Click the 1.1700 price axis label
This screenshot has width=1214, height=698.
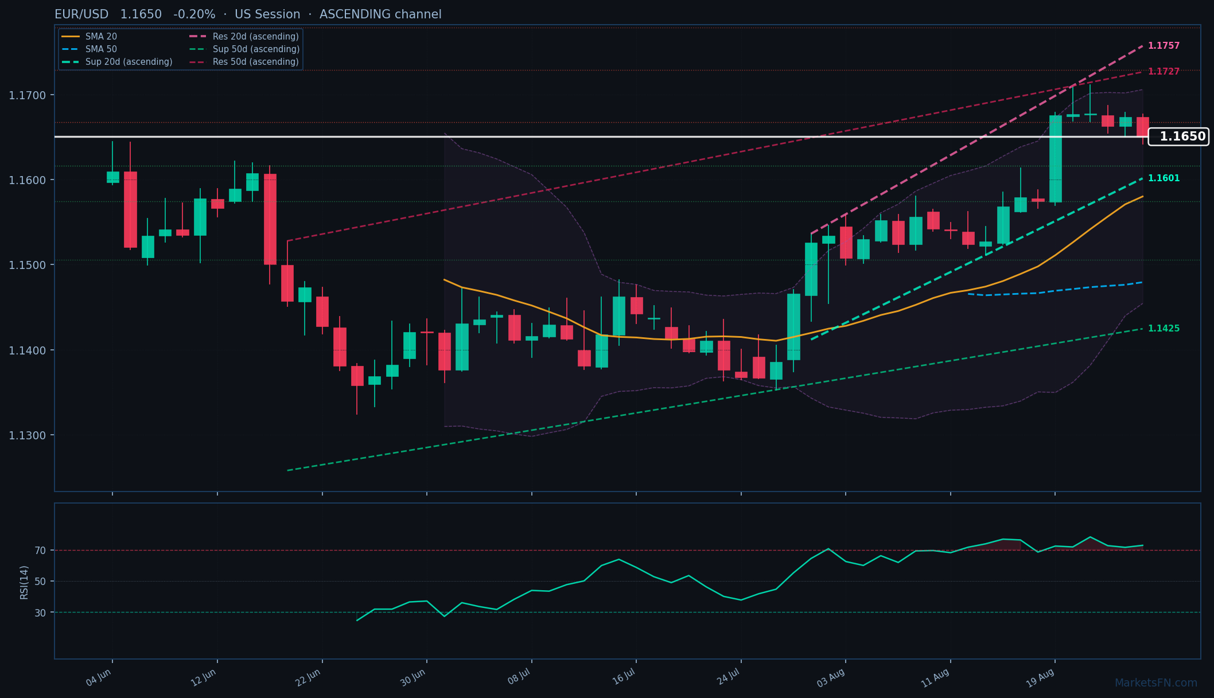[28, 95]
